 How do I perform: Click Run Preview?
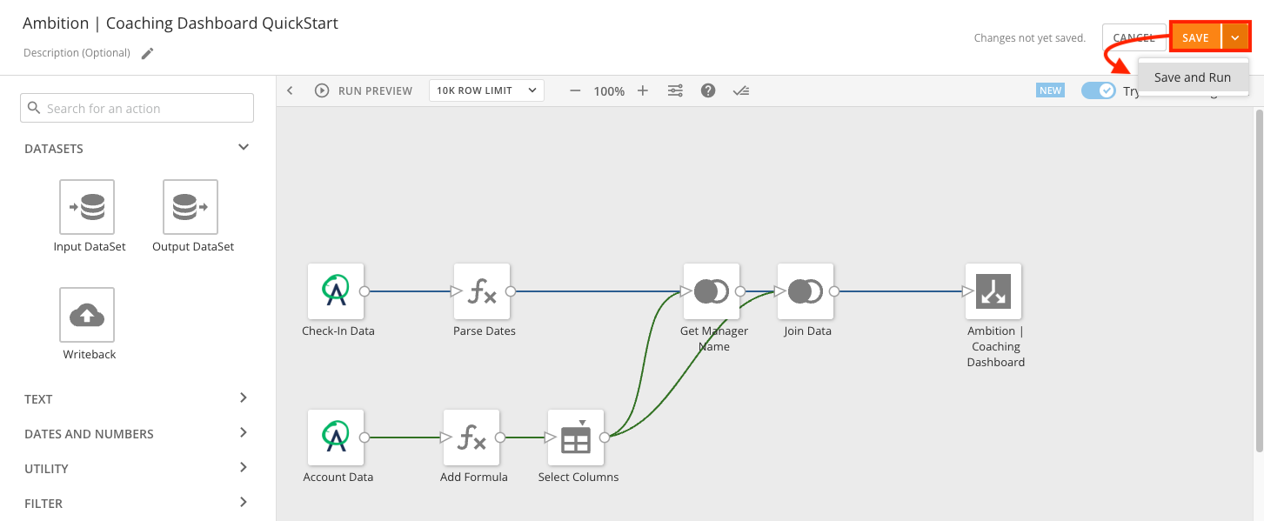364,90
